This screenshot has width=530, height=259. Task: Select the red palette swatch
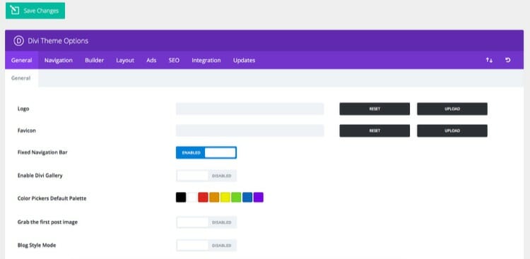pos(203,198)
